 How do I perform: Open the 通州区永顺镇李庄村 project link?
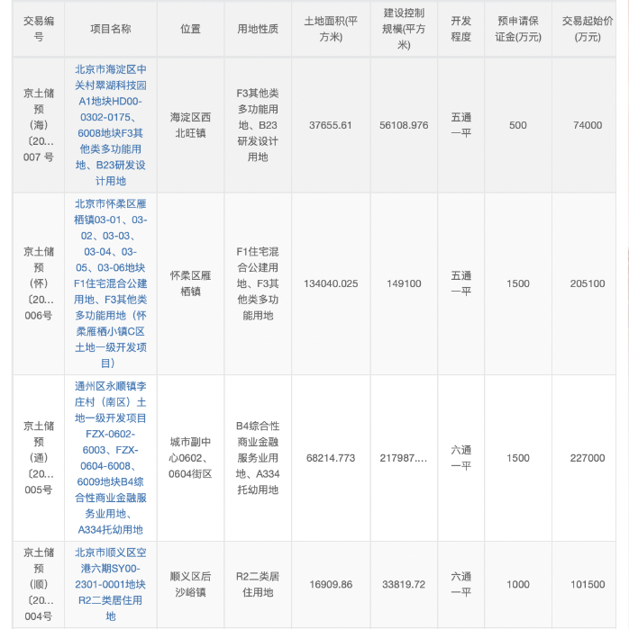coord(111,457)
